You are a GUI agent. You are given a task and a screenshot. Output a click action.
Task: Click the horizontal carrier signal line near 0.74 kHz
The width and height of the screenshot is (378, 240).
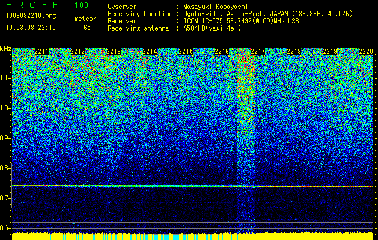click(192, 186)
